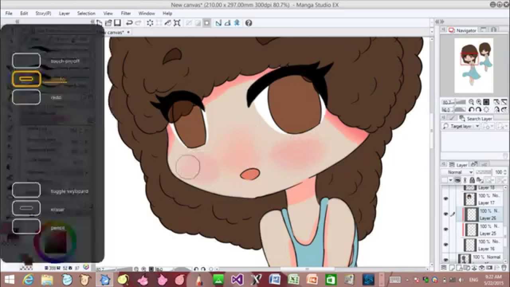Viewport: 510px width, 287px height.
Task: Hide Layer 25 with its eye icon
Action: [x=446, y=229]
